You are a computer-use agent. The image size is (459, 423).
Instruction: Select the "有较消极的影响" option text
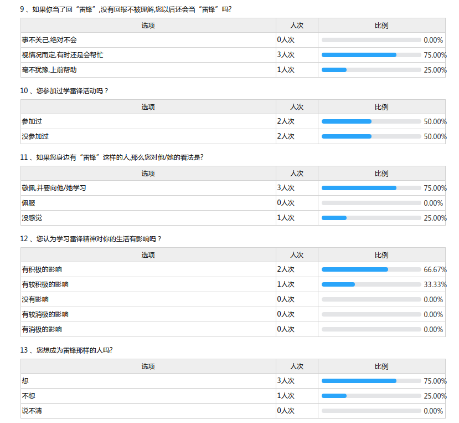coord(45,314)
